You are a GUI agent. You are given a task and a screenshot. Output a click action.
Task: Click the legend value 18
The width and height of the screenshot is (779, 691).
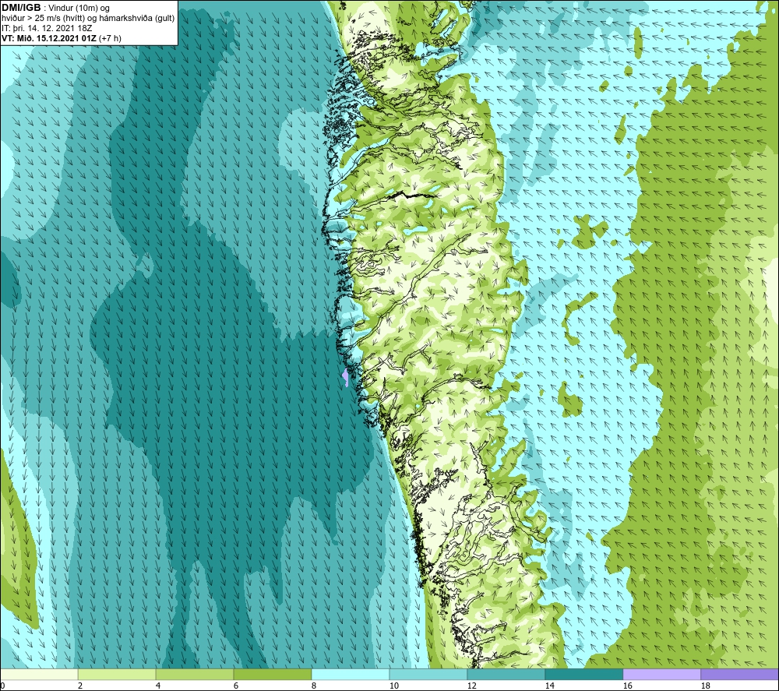[x=705, y=686]
